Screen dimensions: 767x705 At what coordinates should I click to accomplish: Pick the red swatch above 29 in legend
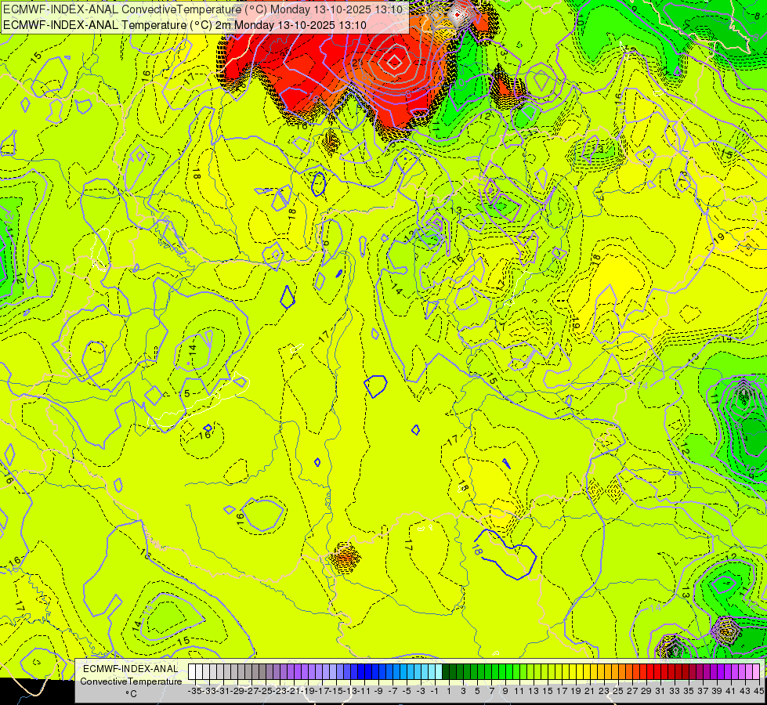point(643,671)
